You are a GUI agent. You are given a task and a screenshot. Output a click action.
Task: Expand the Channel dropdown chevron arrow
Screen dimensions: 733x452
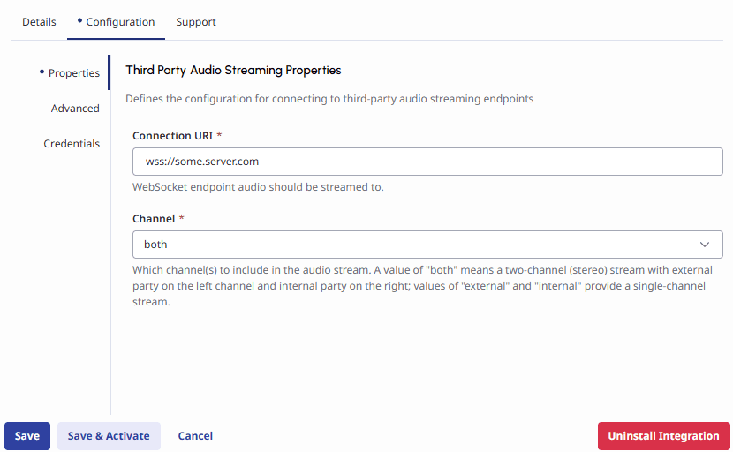[x=705, y=245]
